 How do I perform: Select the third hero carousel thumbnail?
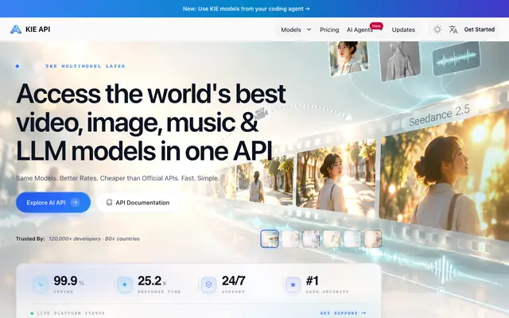pyautogui.click(x=311, y=238)
